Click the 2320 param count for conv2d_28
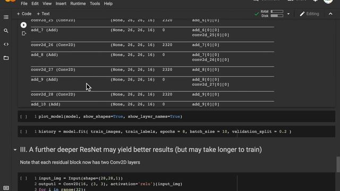This screenshot has height=191, width=340. [167, 94]
